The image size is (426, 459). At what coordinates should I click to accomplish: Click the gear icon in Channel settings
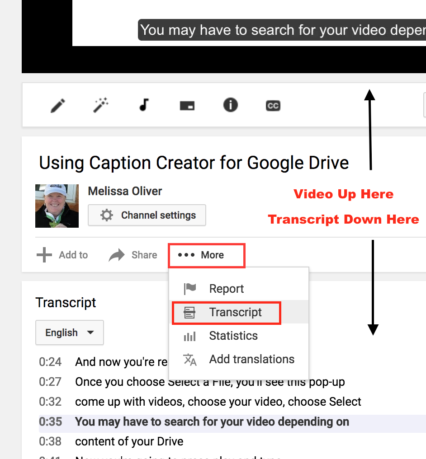pos(107,215)
